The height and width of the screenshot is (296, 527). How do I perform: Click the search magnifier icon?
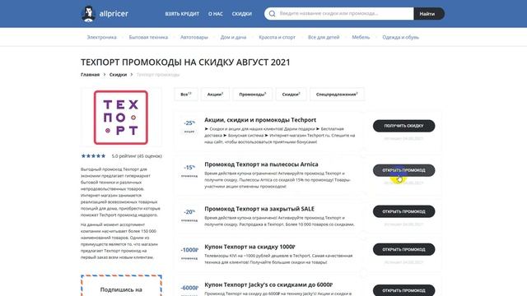point(273,14)
